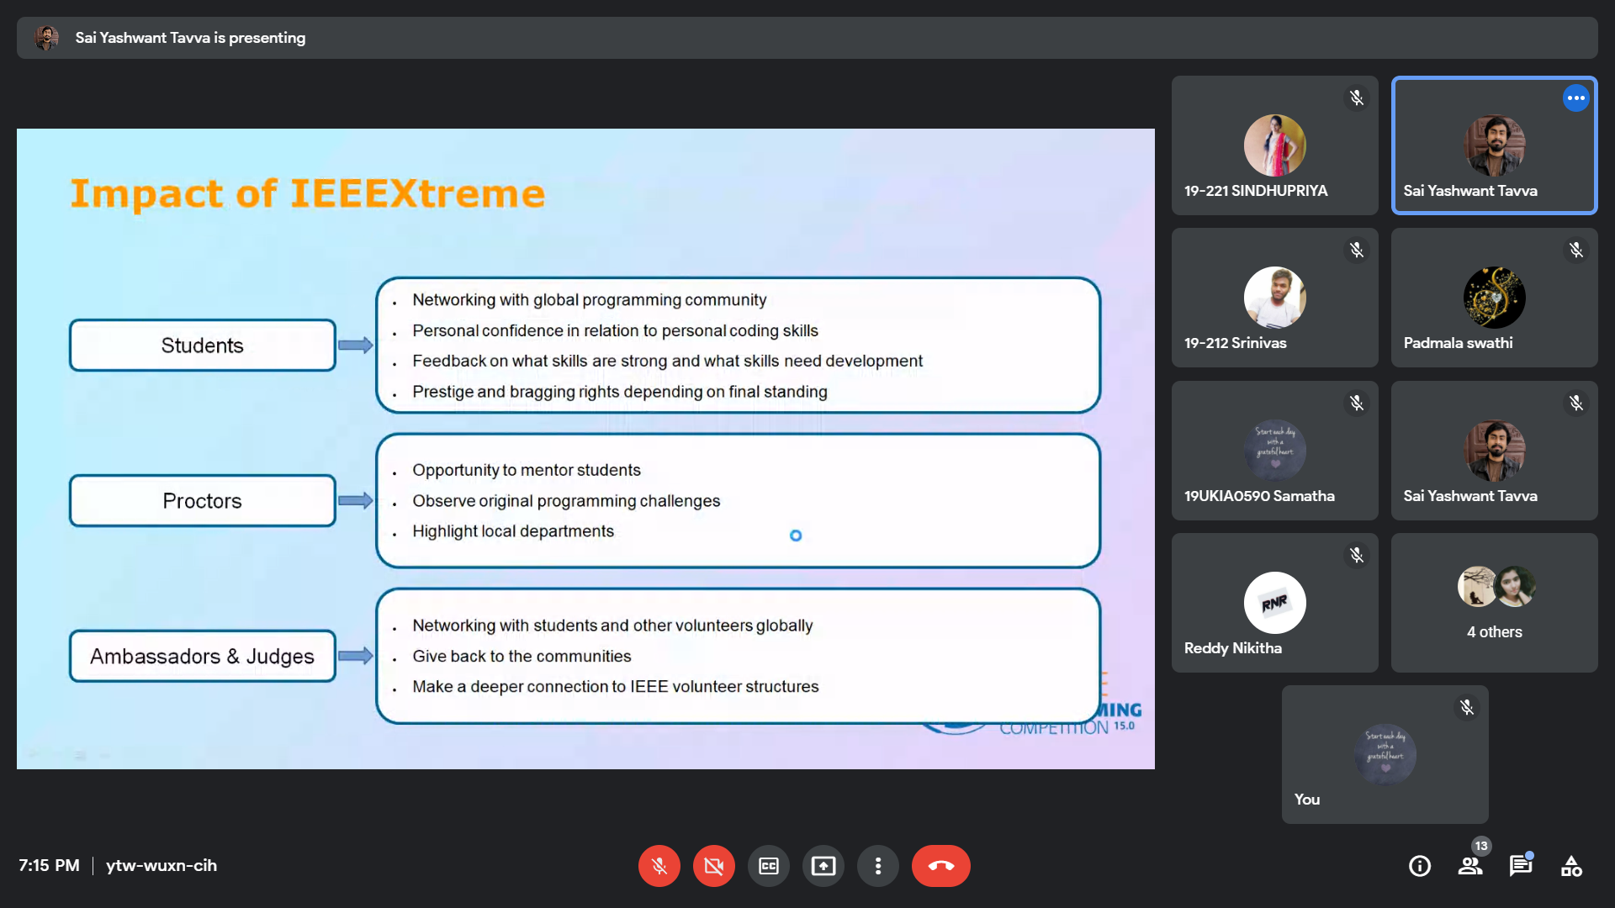Click the chat notification badge showing 13
1615x908 pixels.
(x=1480, y=846)
